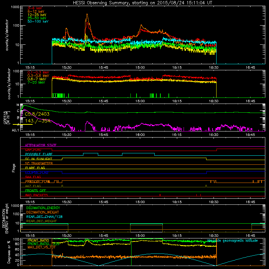Select the BAD_PACKETS flag label
The image size is (269, 269).
click(37, 195)
